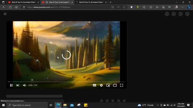The height and width of the screenshot is (108, 193).
Task: Toggle subtitles/closed captions
Action: tap(94, 85)
